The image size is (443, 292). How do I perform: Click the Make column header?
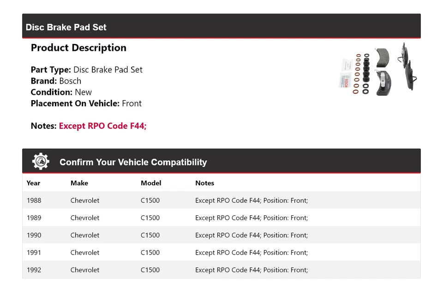79,183
